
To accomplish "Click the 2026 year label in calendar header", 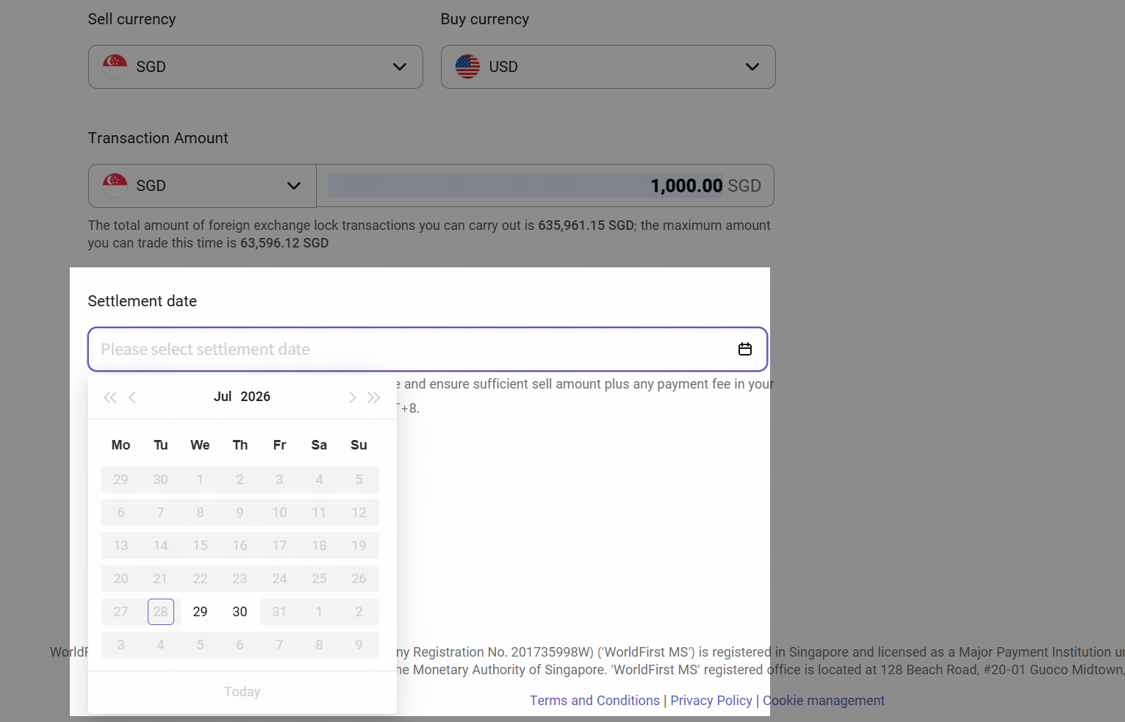I will pos(256,397).
